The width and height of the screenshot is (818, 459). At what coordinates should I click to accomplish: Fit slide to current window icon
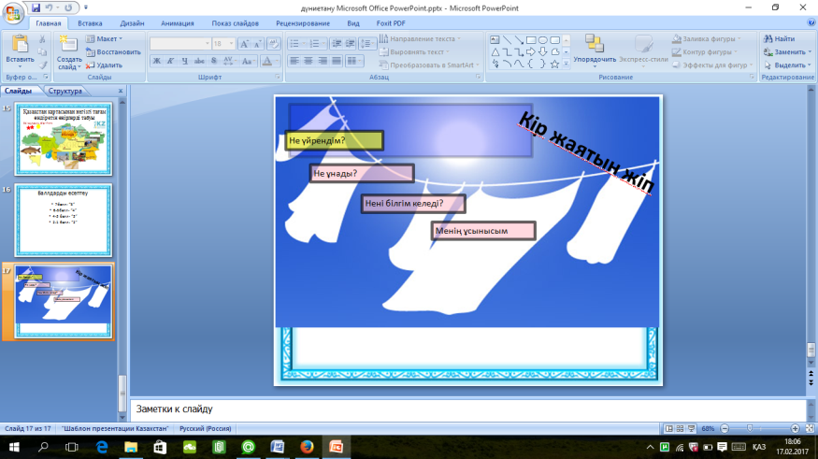[810, 429]
